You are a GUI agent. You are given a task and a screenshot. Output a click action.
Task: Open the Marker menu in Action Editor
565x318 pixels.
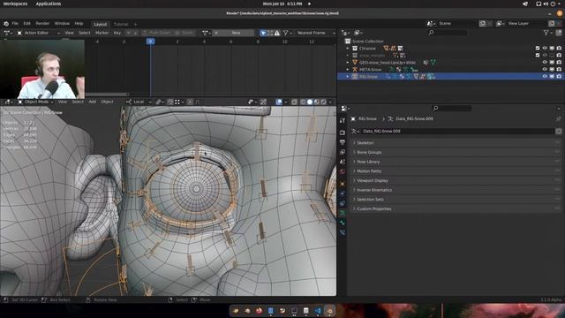tap(102, 33)
